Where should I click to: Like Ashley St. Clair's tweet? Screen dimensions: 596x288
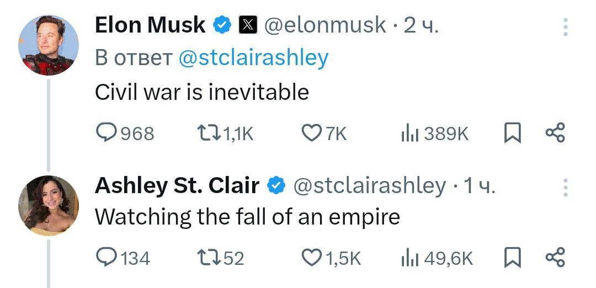[312, 258]
